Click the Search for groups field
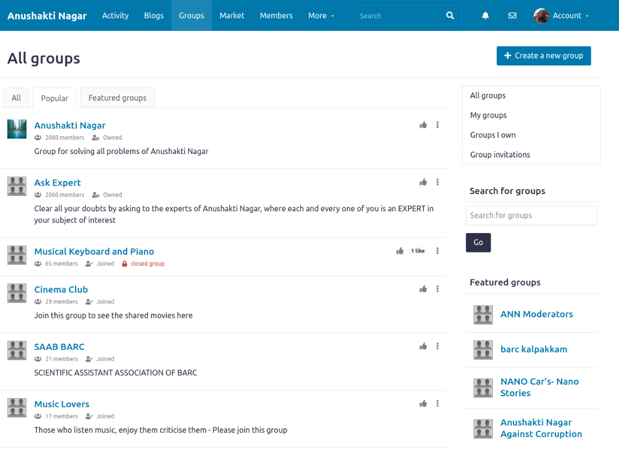Image resolution: width=619 pixels, height=449 pixels. click(x=531, y=215)
